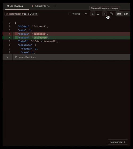Open the Adjust File F... tab
The height and width of the screenshot is (149, 133).
(x=41, y=6)
